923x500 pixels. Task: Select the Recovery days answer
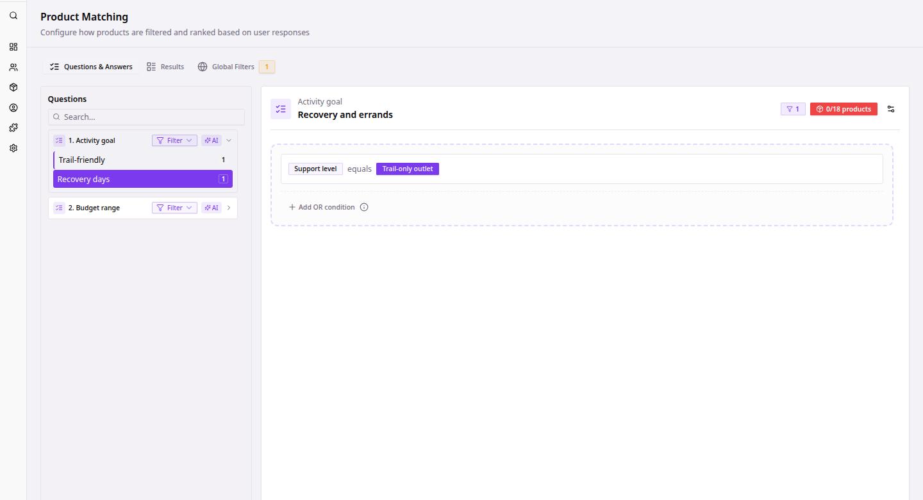(143, 179)
